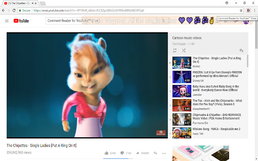
Task: Open the Cartoon music videos playlist heading
Action: point(187,38)
